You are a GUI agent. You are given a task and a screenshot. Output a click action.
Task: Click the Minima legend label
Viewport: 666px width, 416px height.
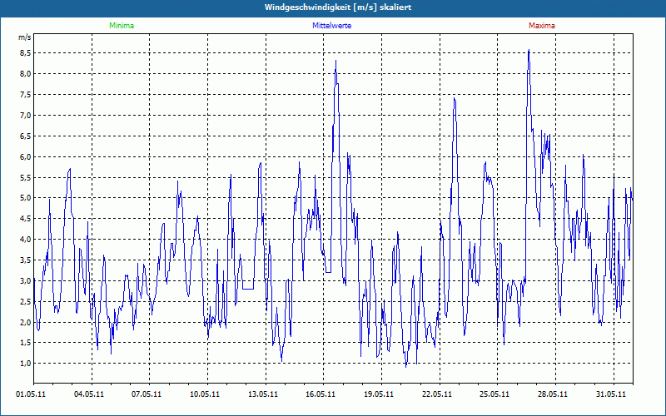pyautogui.click(x=122, y=26)
